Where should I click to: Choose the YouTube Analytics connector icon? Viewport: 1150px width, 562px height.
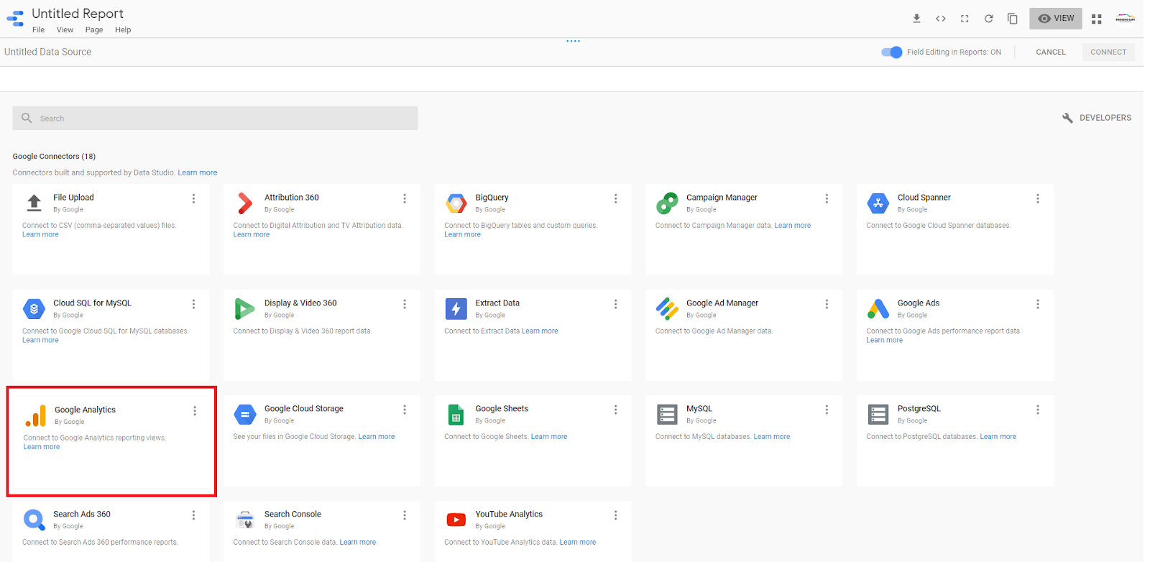[x=456, y=520]
